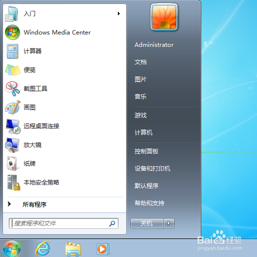This screenshot has height=257, width=257.
Task: Open 文档 documents
Action: tap(141, 62)
